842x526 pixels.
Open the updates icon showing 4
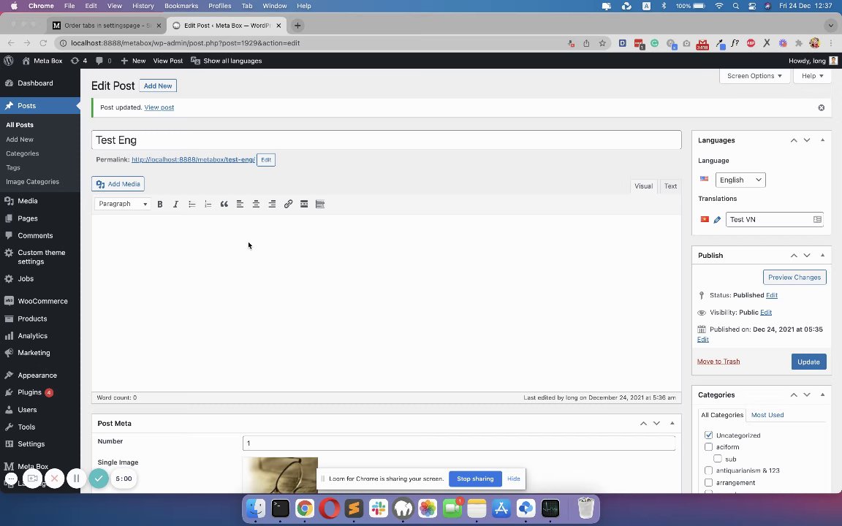(x=78, y=61)
